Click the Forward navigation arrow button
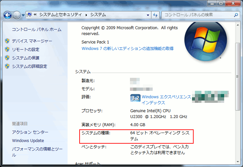The image size is (243, 167). tap(17, 15)
